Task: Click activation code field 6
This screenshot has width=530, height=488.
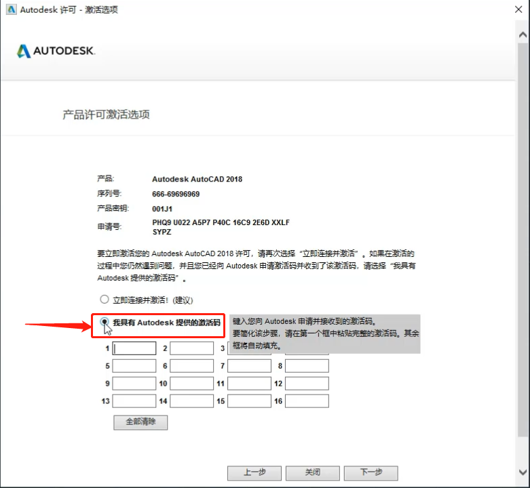Action: pyautogui.click(x=191, y=366)
